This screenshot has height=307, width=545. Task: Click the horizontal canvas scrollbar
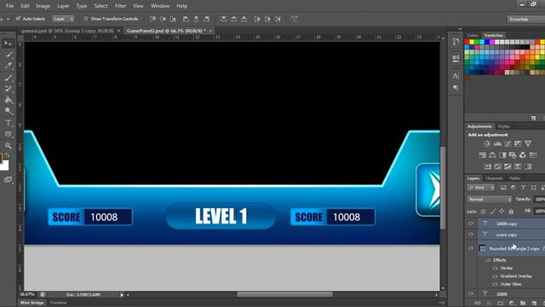click(284, 295)
